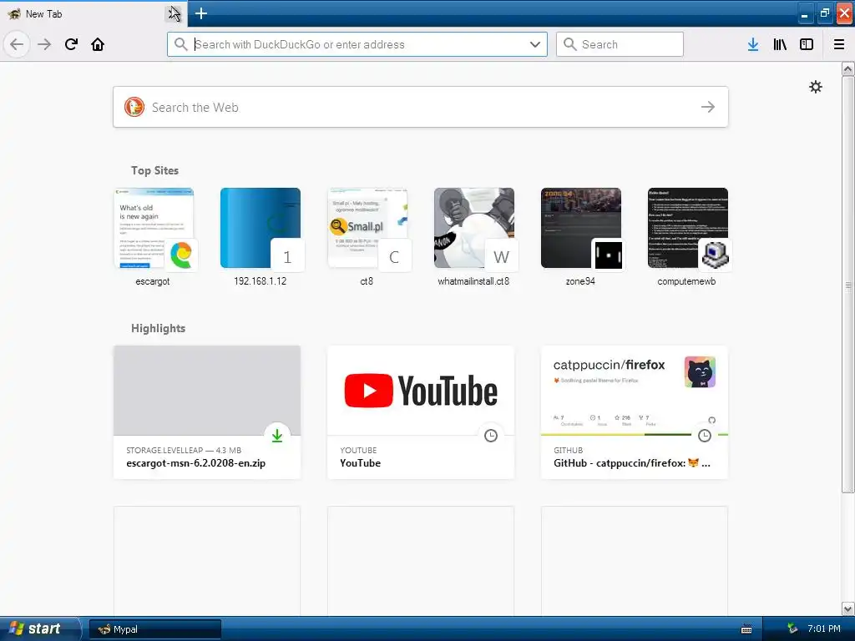Go back with the Back arrow button
855x641 pixels.
pyautogui.click(x=17, y=44)
